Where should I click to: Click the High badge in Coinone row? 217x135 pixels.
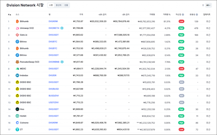(x=181, y=123)
